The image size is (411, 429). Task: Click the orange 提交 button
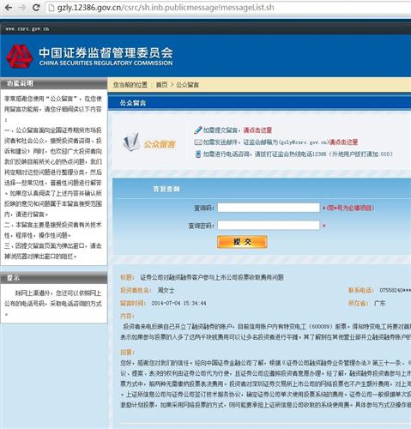click(242, 242)
